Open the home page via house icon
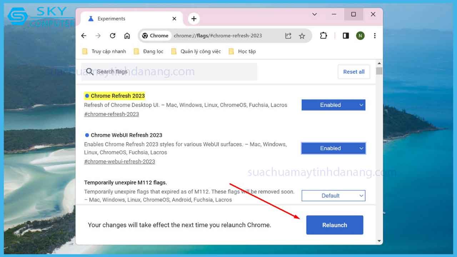Viewport: 457px width, 257px height. pyautogui.click(x=127, y=36)
